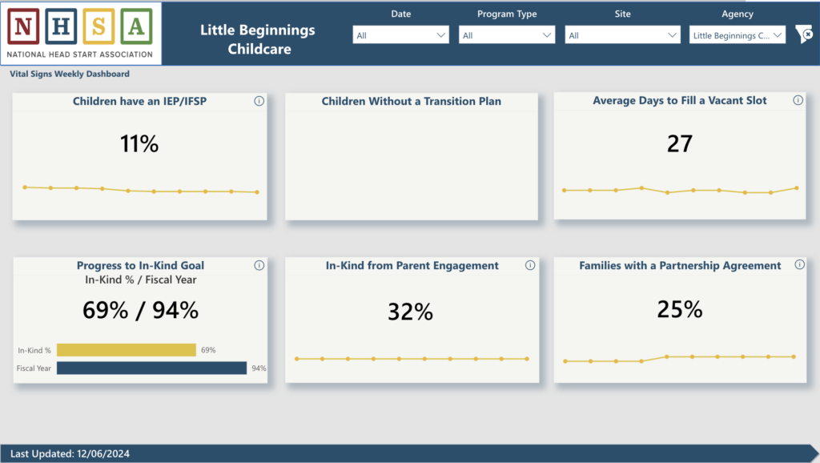Open the Site filter dropdown

tap(623, 35)
